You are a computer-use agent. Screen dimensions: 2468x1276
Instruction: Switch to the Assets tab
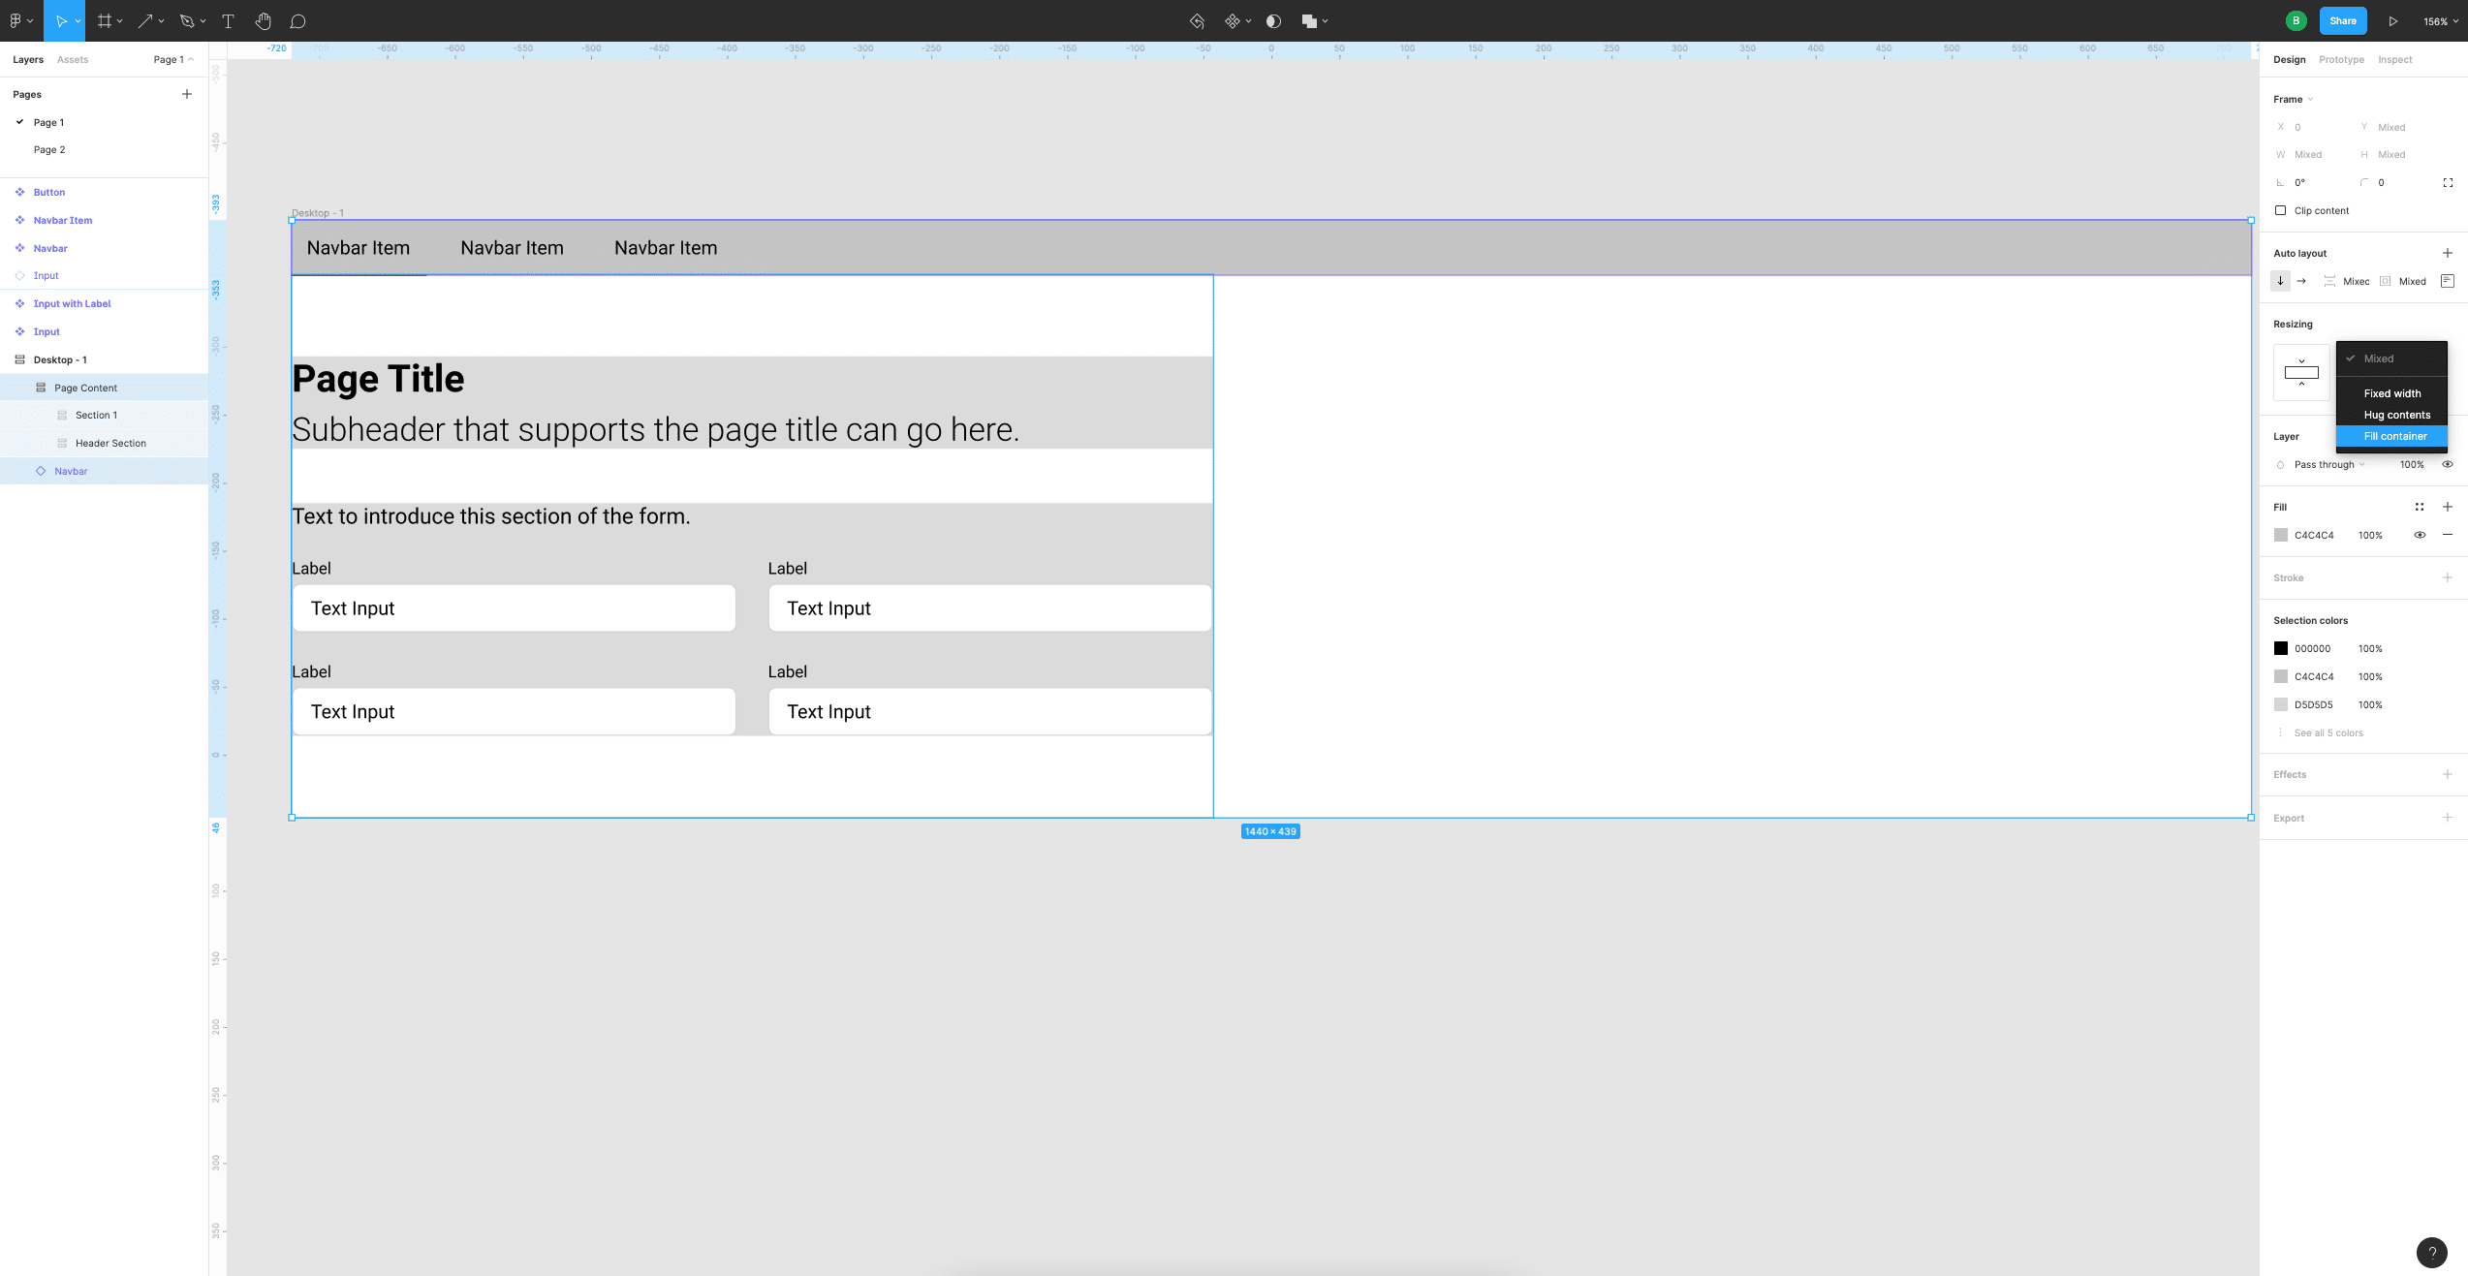72,59
